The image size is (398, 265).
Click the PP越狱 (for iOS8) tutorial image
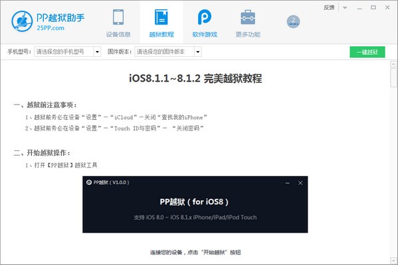(x=195, y=205)
